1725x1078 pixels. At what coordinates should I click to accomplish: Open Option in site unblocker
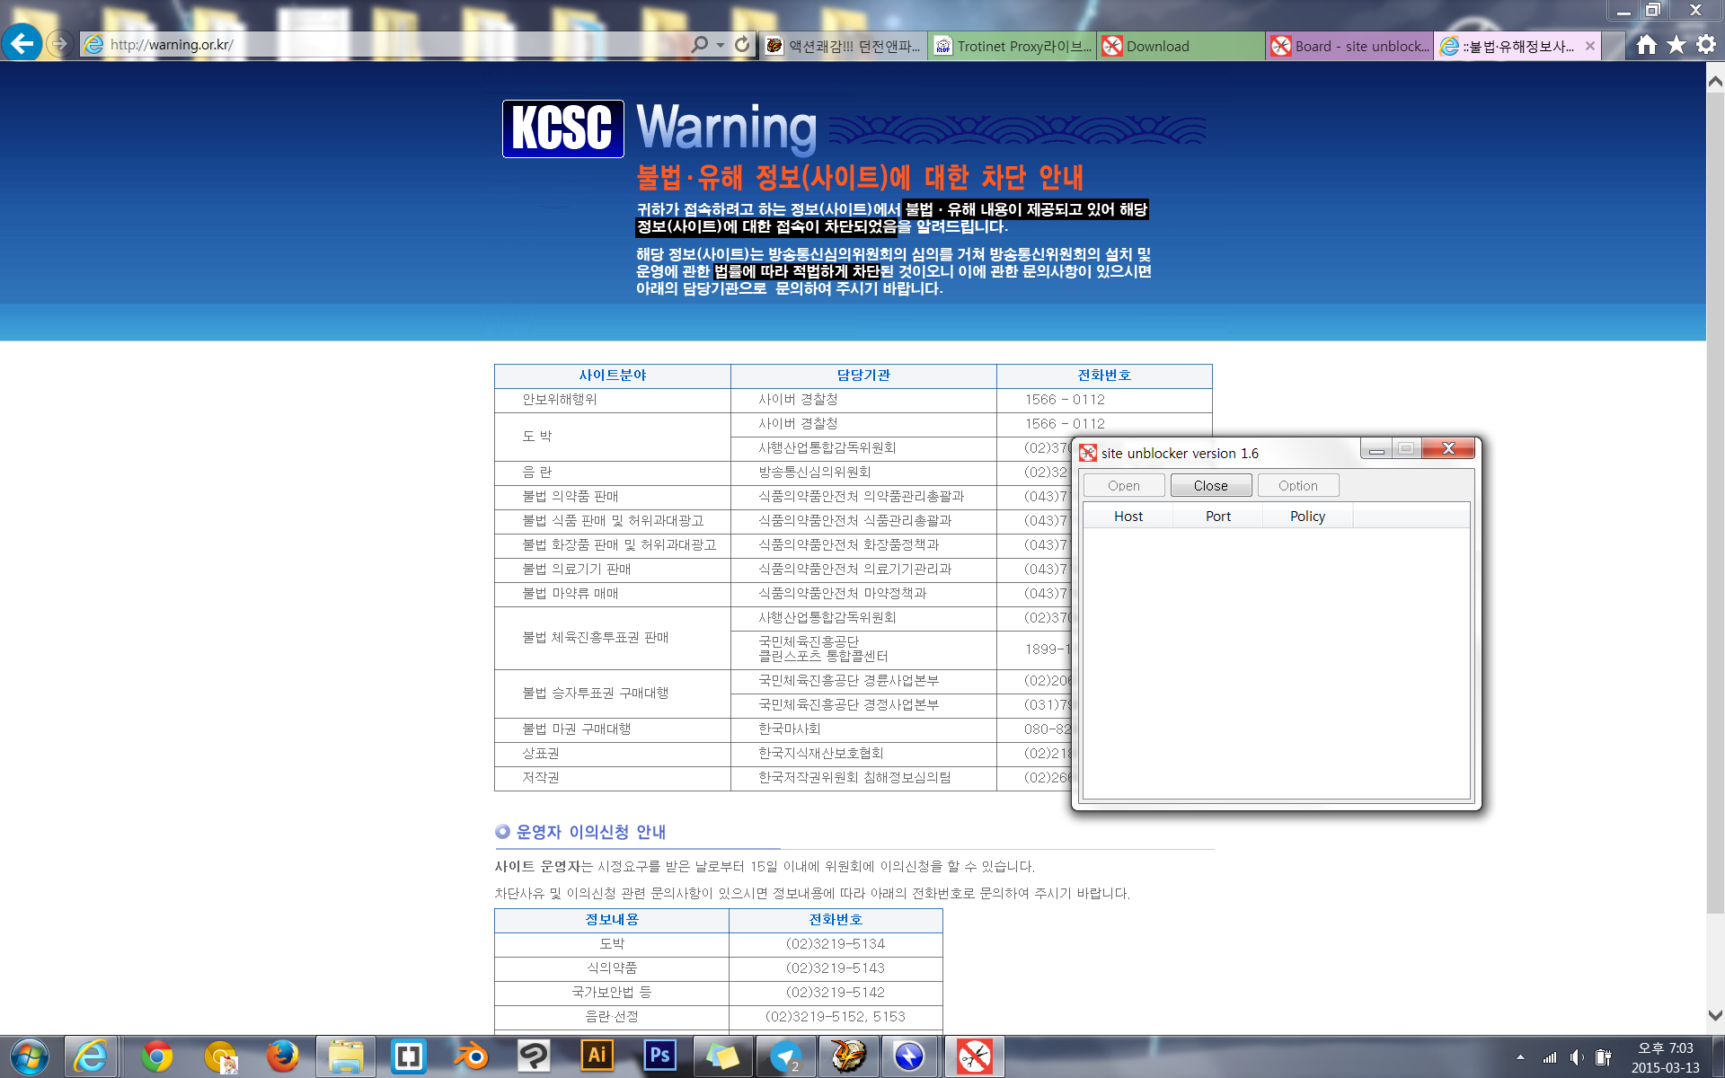tap(1297, 484)
